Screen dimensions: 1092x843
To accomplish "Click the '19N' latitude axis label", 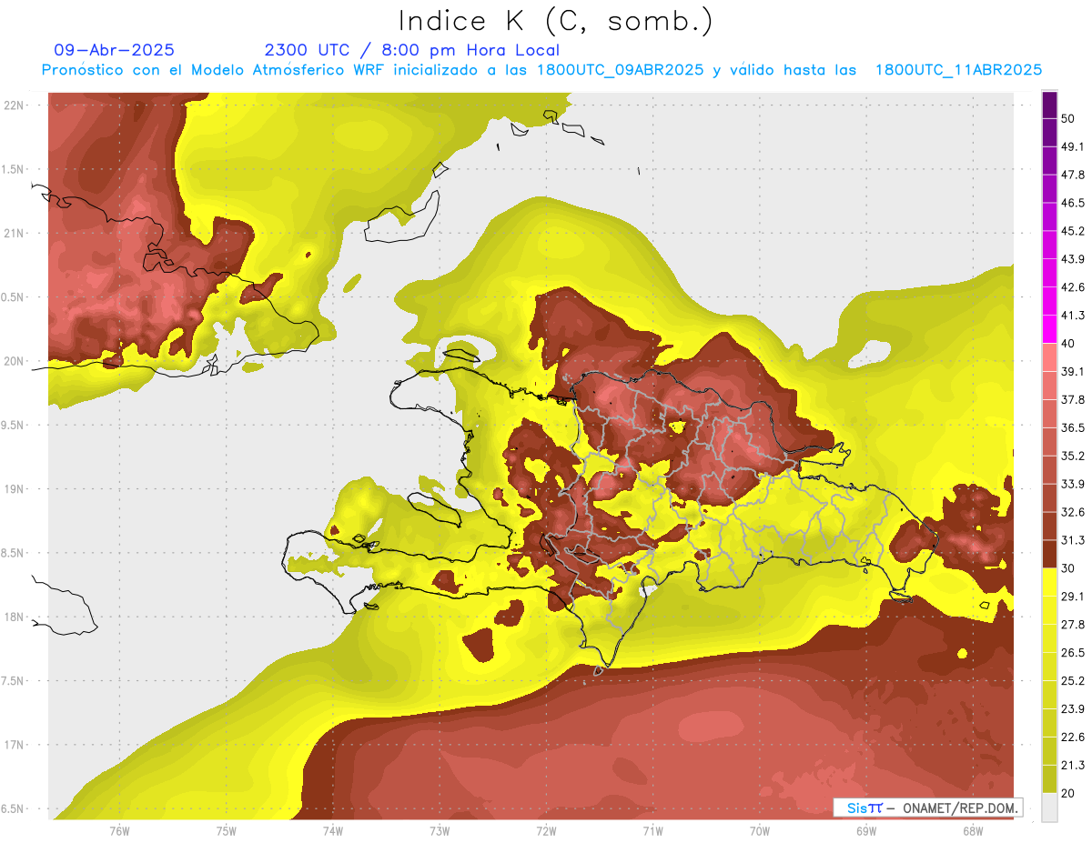I will tap(14, 488).
